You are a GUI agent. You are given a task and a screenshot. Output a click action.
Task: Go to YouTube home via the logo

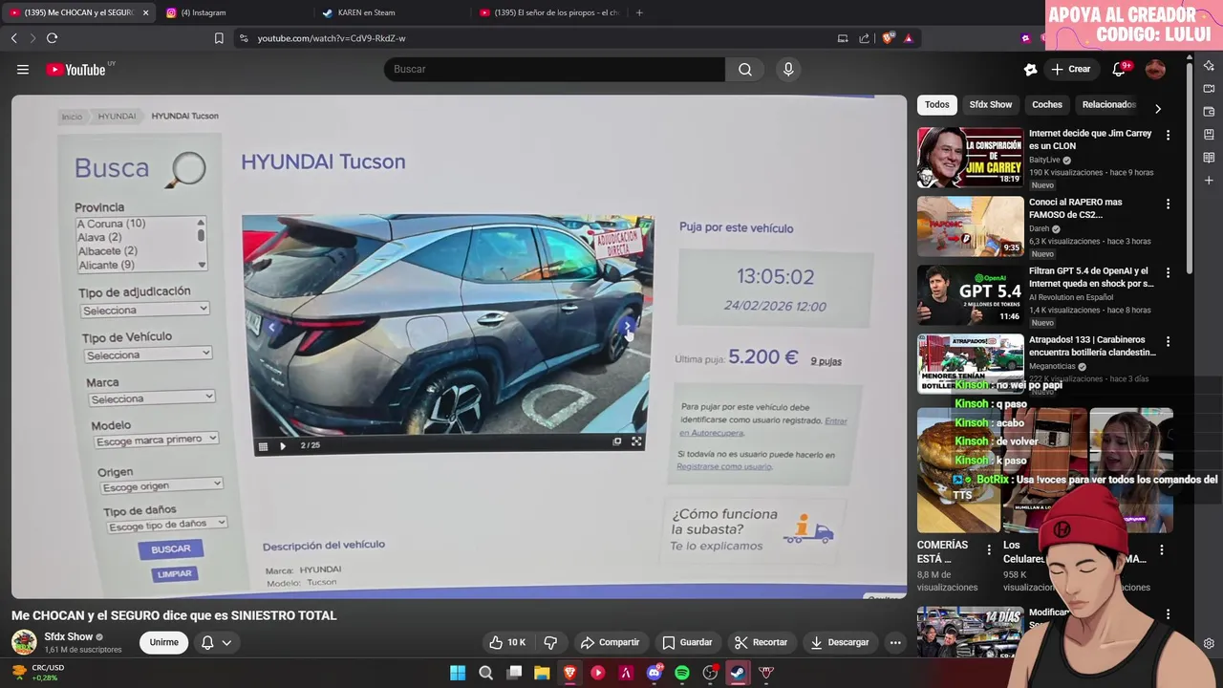pos(75,69)
